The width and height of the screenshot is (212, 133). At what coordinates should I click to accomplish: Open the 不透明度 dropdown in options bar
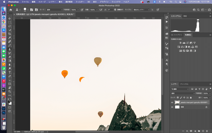pos(78,10)
